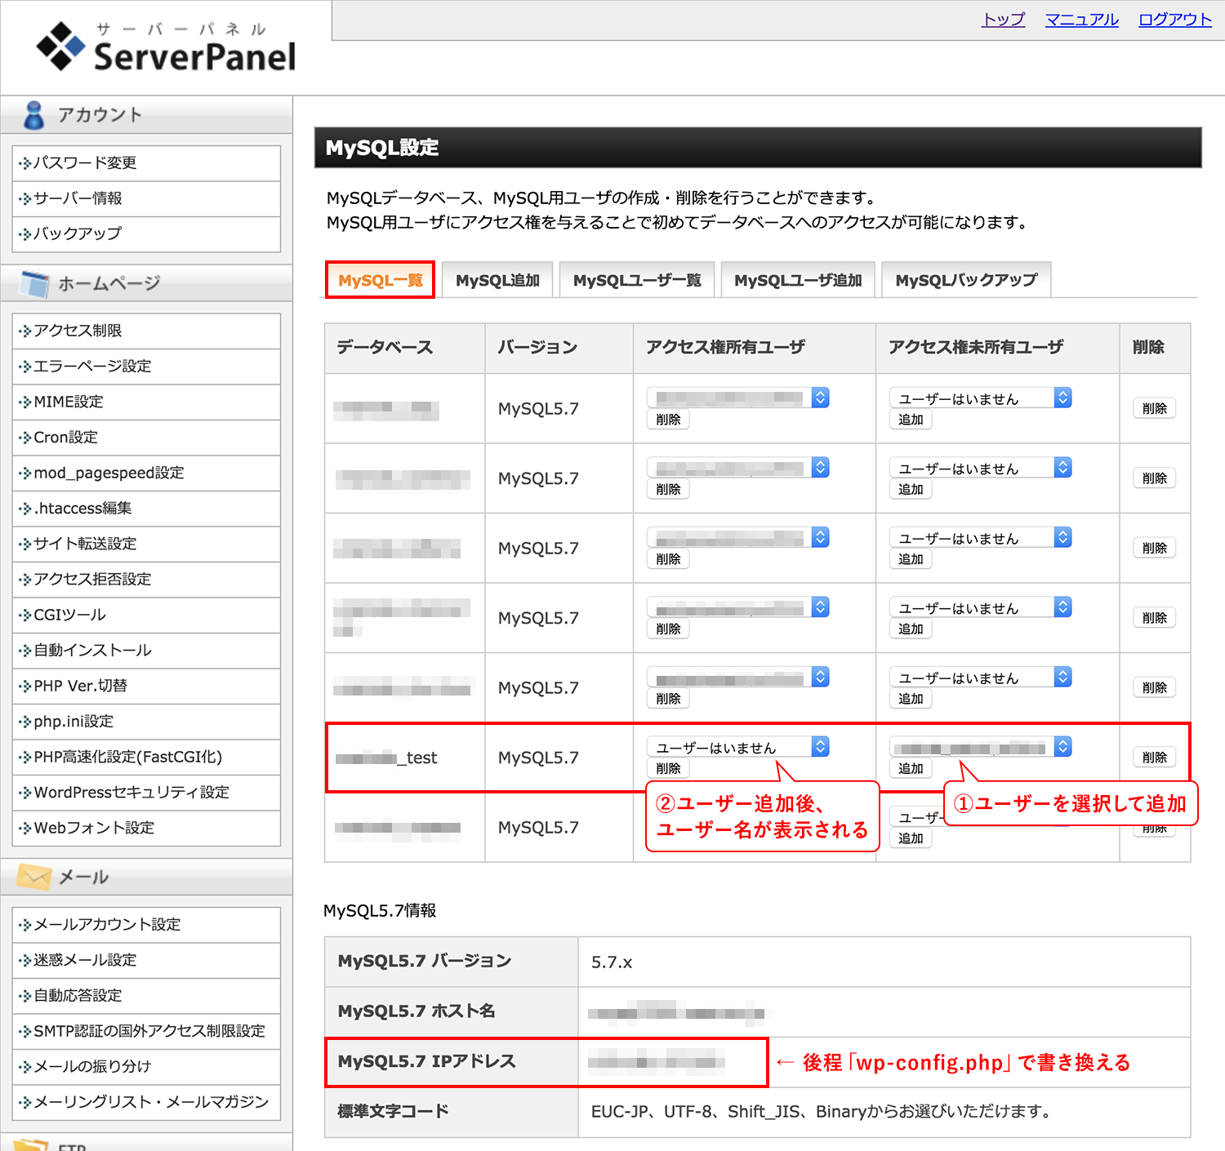Viewport: 1225px width, 1151px height.
Task: Open no-access ユーザーはいません dropdown in fourth row
Action: (981, 607)
